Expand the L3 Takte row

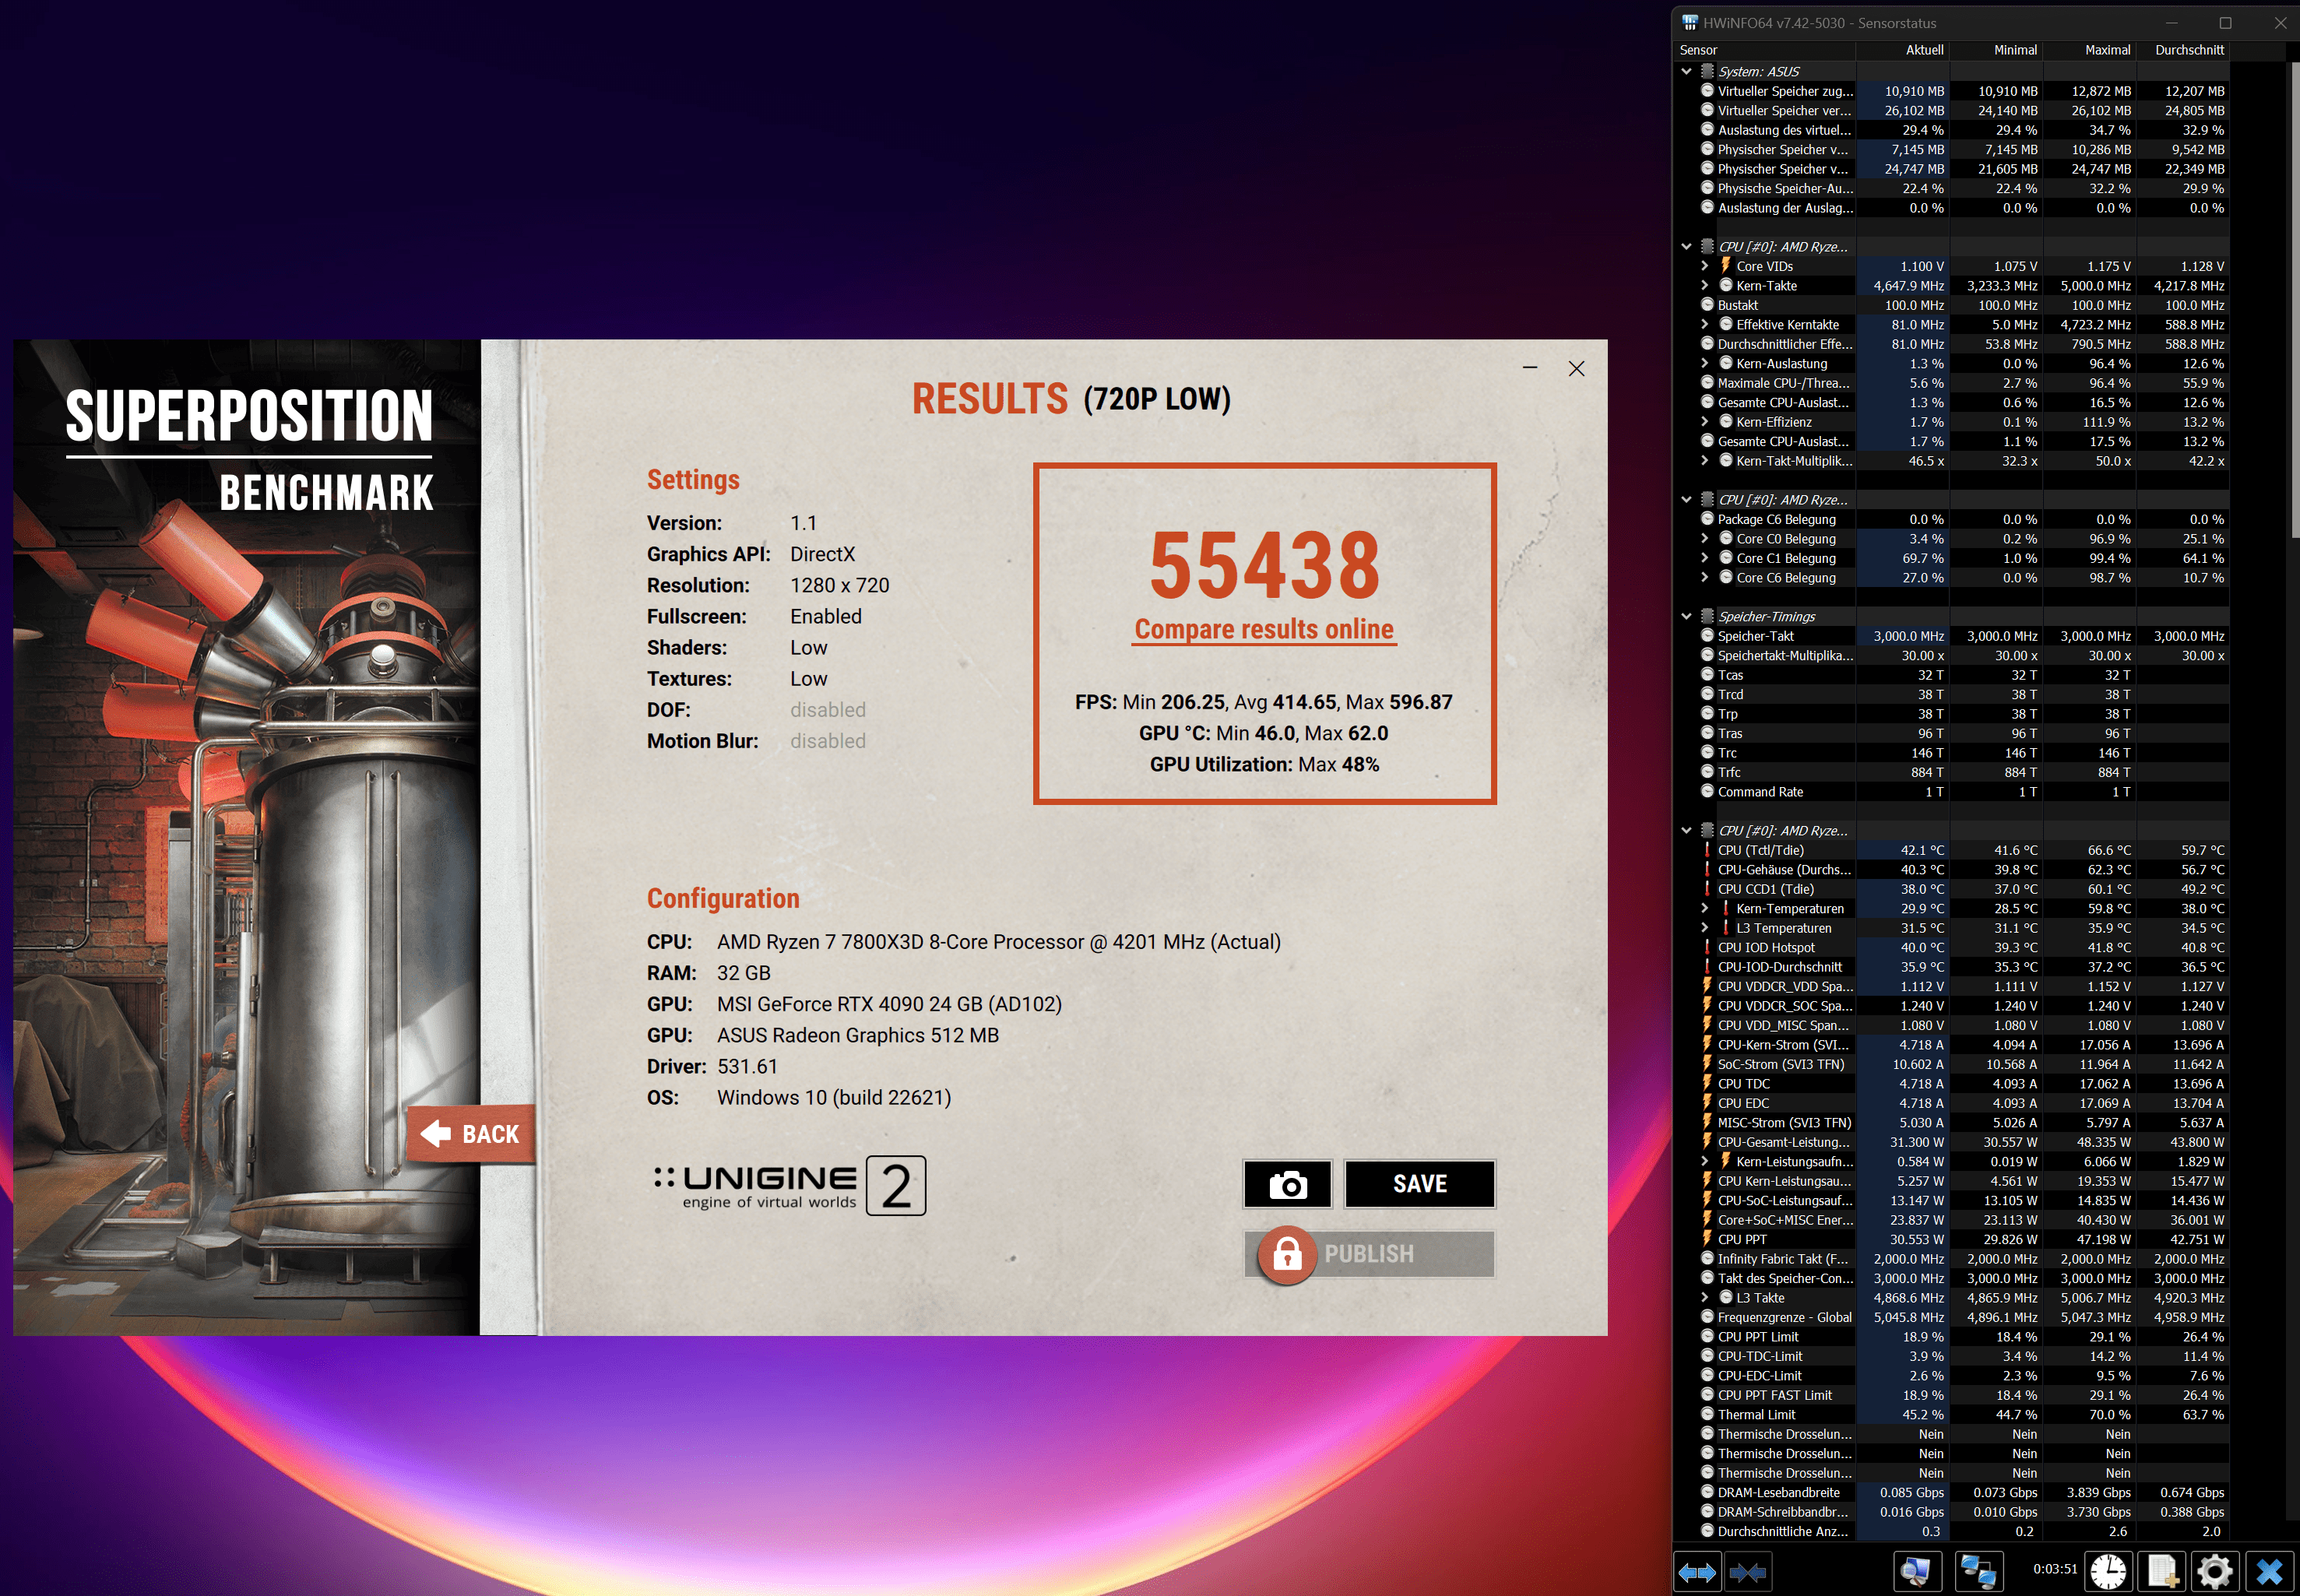pyautogui.click(x=1705, y=1297)
